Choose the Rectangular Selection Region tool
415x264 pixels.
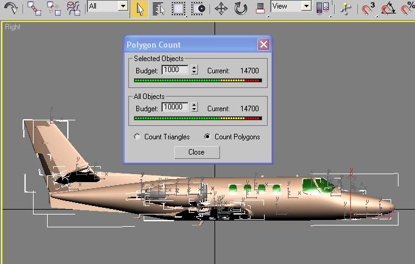tap(178, 9)
